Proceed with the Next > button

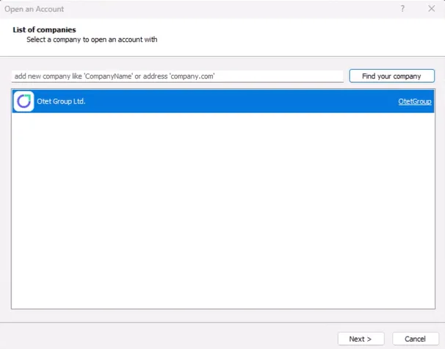click(361, 339)
